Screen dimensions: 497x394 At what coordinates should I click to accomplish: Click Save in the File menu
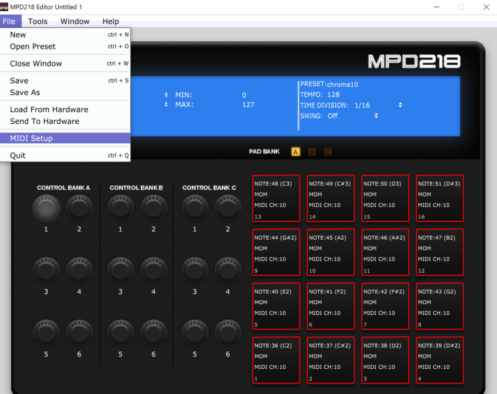(66, 81)
